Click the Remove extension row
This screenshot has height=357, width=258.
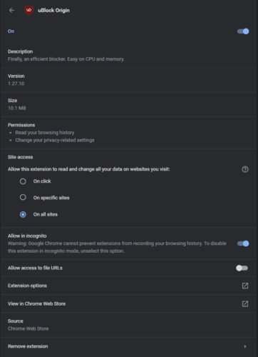point(129,346)
